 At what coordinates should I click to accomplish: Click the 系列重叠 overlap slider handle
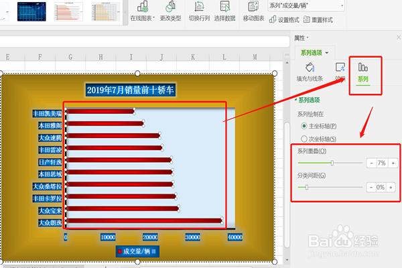pyautogui.click(x=332, y=163)
